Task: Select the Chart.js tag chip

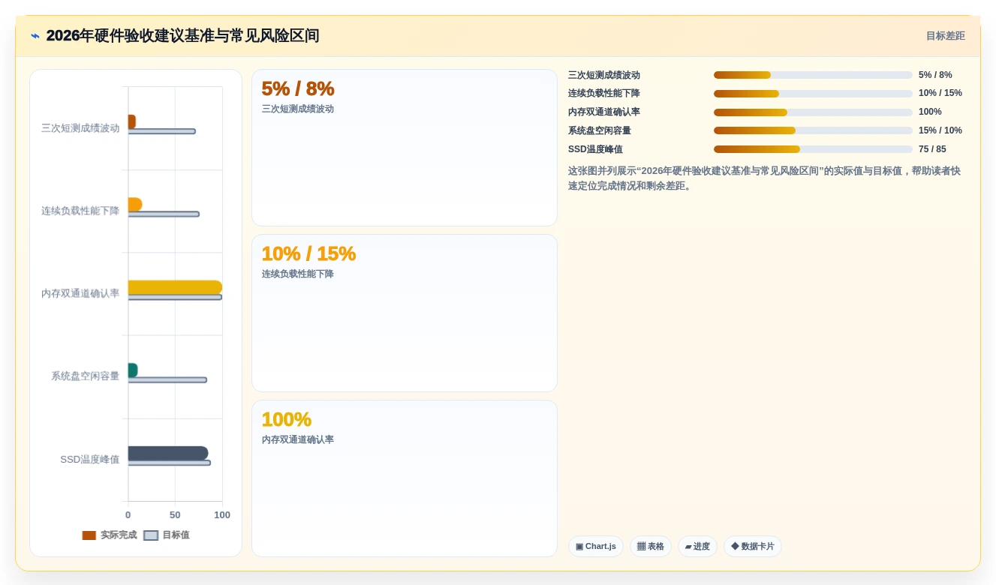Action: [596, 547]
